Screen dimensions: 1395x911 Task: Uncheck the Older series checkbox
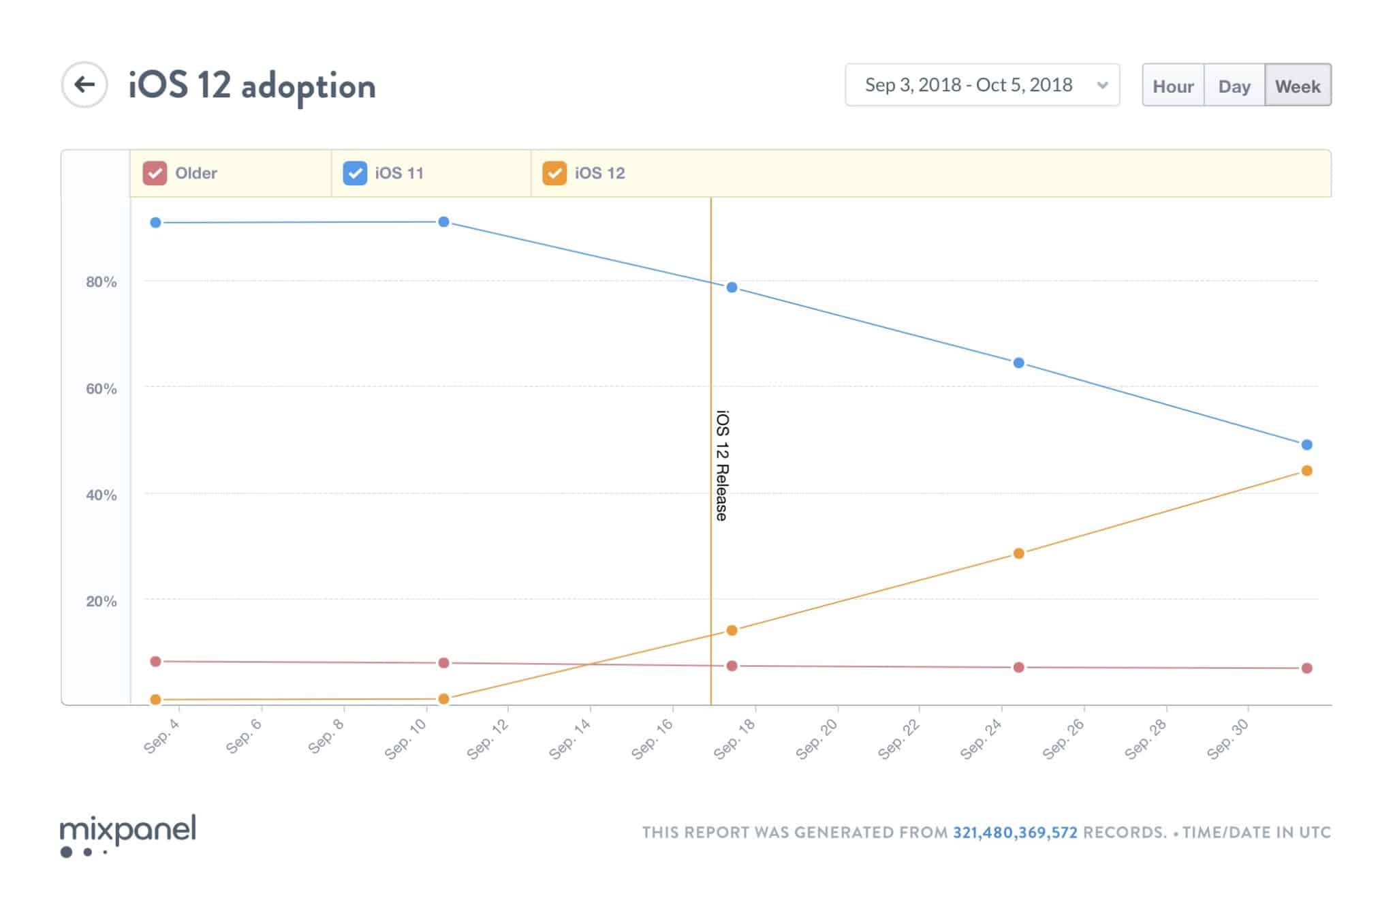155,173
